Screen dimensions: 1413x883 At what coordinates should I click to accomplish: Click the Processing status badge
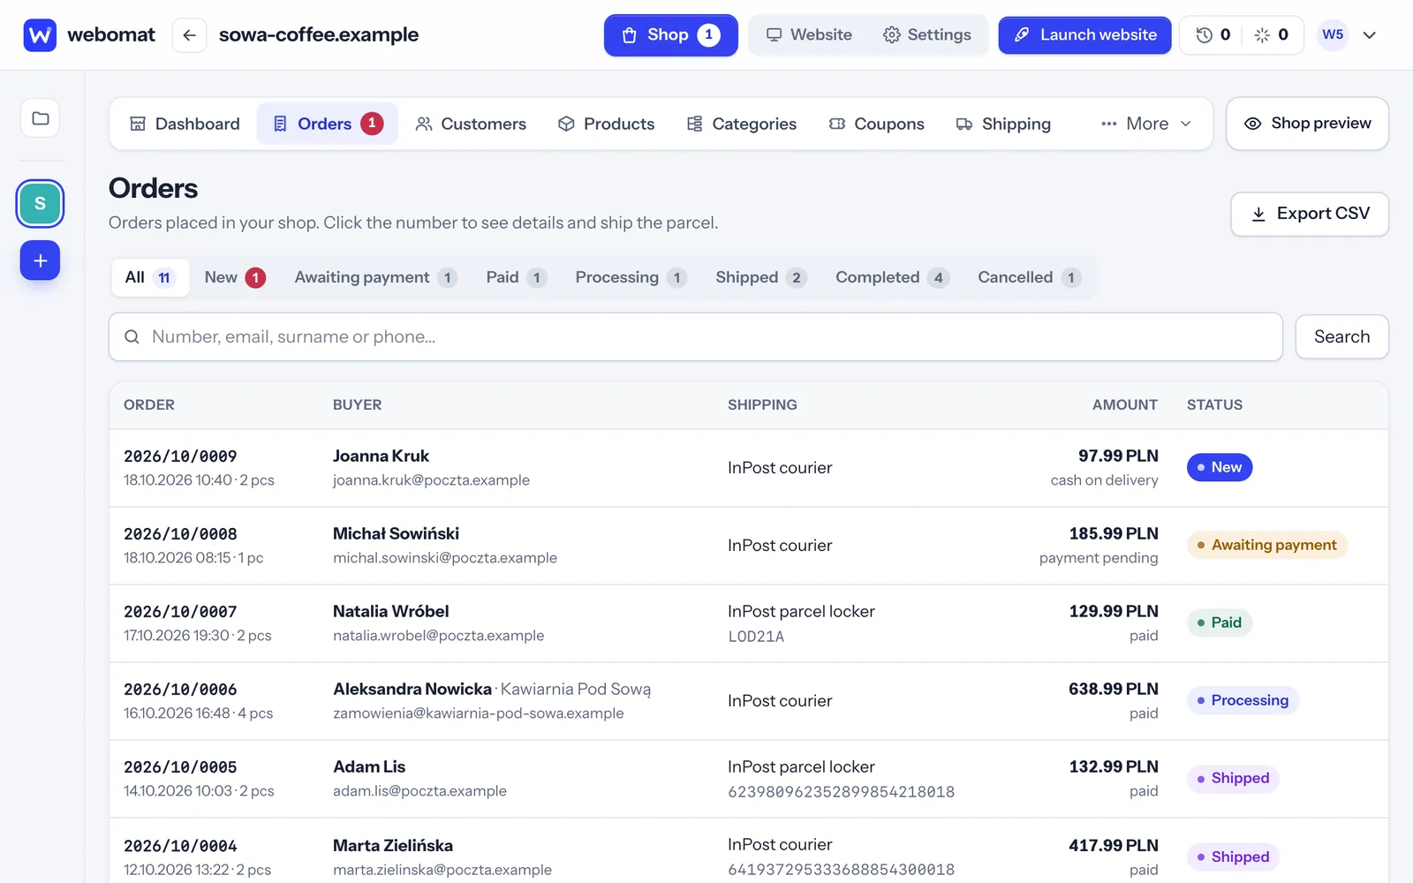point(1243,701)
